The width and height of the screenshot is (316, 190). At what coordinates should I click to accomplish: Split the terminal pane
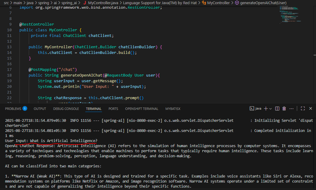pyautogui.click(x=277, y=108)
